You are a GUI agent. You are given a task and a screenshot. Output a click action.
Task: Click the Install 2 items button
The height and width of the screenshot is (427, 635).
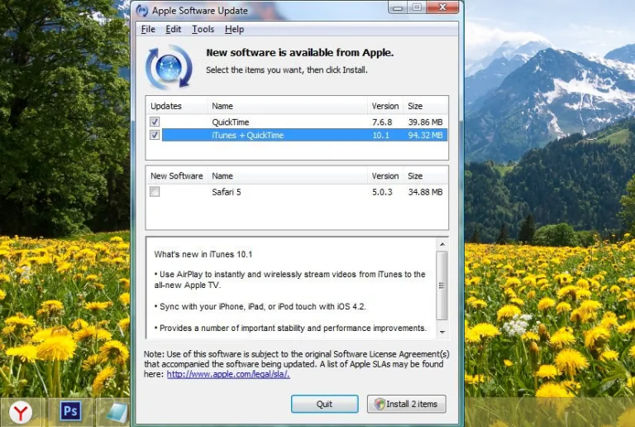[x=406, y=404]
